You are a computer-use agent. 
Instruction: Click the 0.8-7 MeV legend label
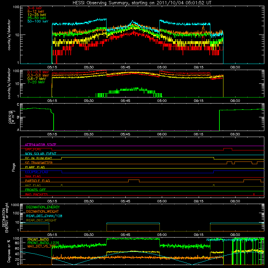tap(37, 79)
